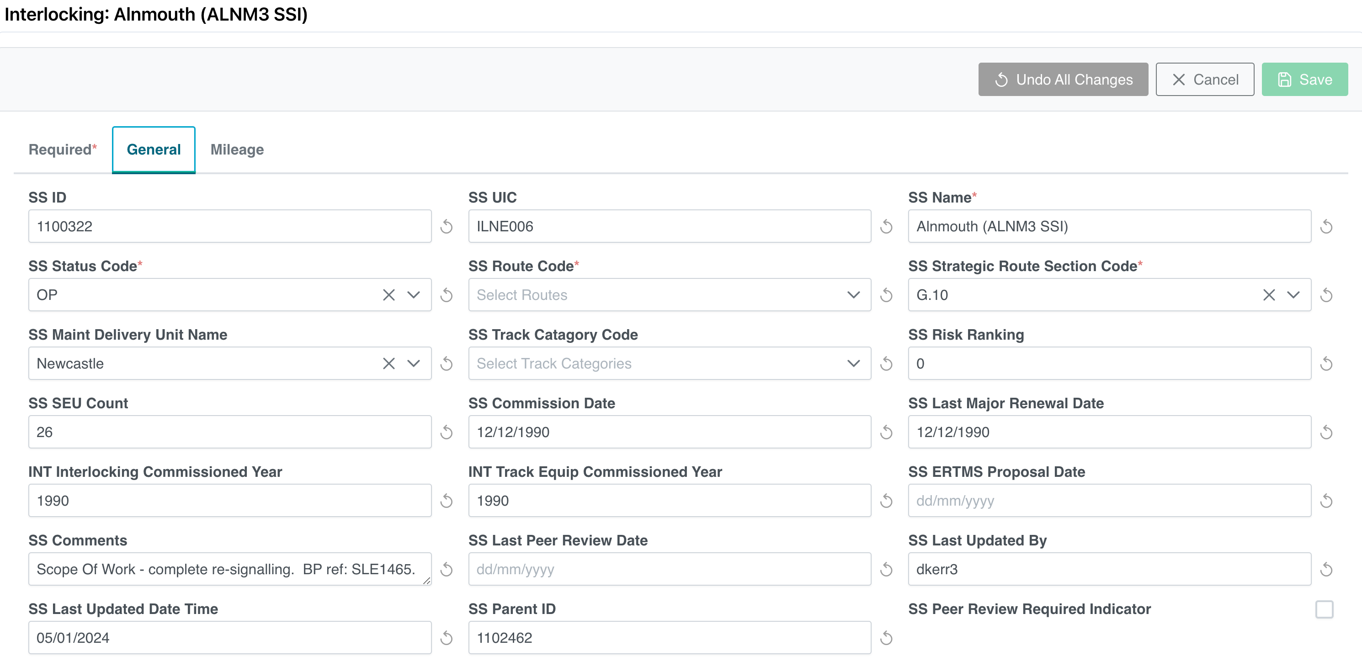Click into SS ERTMS Proposal Date field
The height and width of the screenshot is (662, 1362).
pyautogui.click(x=1109, y=501)
